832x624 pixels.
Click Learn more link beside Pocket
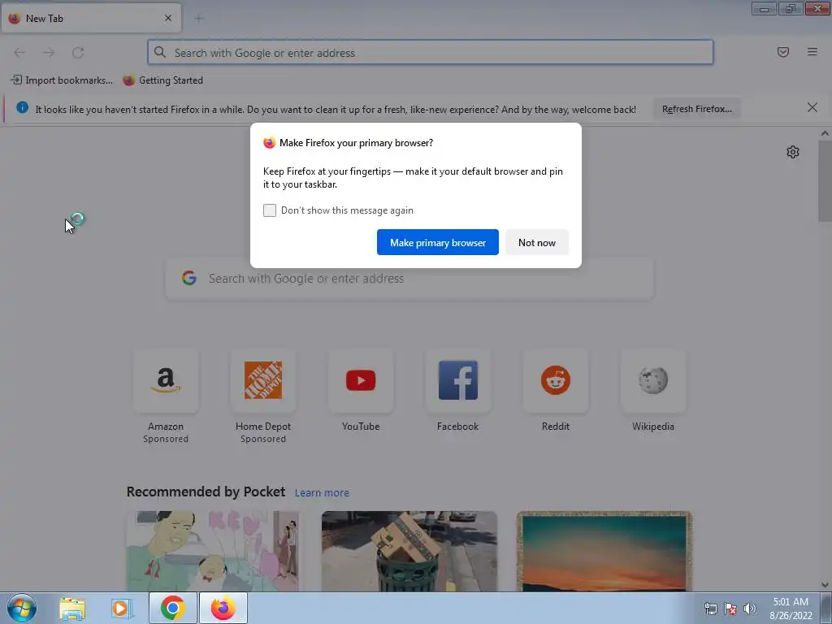click(322, 493)
